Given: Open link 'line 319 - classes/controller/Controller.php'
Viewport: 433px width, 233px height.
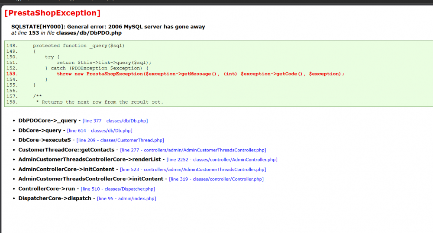Looking at the screenshot, I should coord(216,179).
